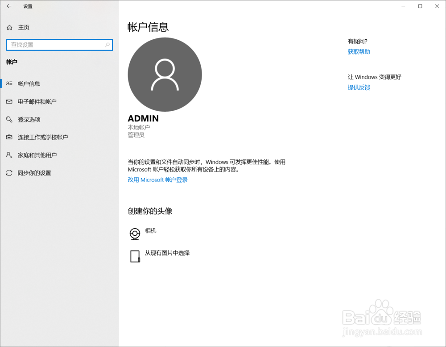446x347 pixels.
Task: Click the ADMIN account name
Action: point(143,118)
